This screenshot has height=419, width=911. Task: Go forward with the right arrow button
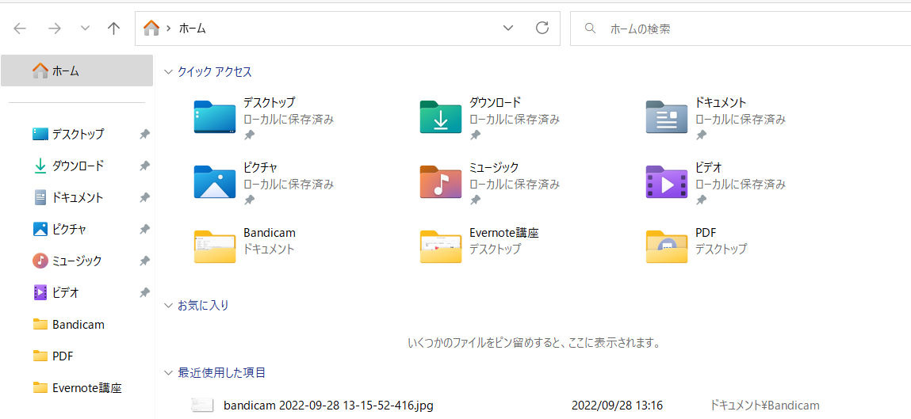55,29
